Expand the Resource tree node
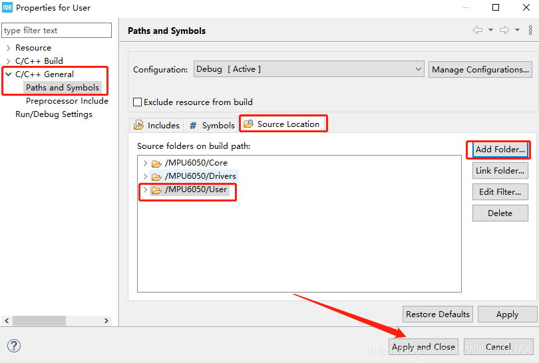The image size is (539, 363). tap(9, 48)
